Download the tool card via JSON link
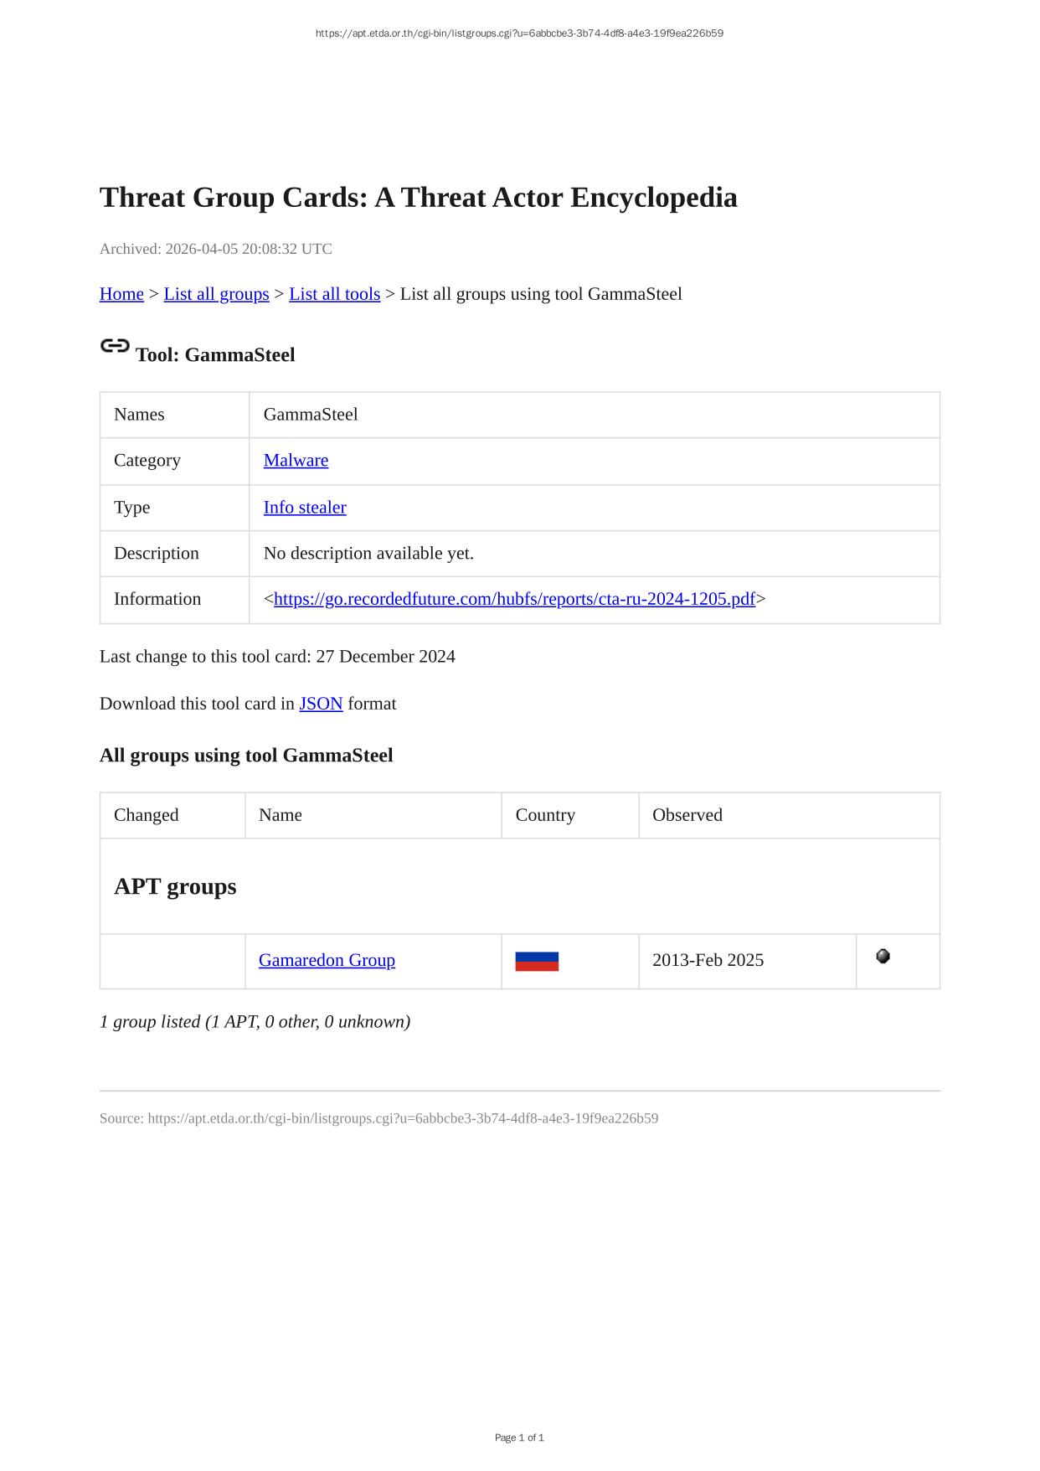The width and height of the screenshot is (1040, 1471). click(321, 704)
